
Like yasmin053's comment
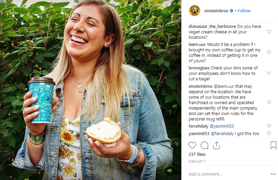click(x=269, y=133)
